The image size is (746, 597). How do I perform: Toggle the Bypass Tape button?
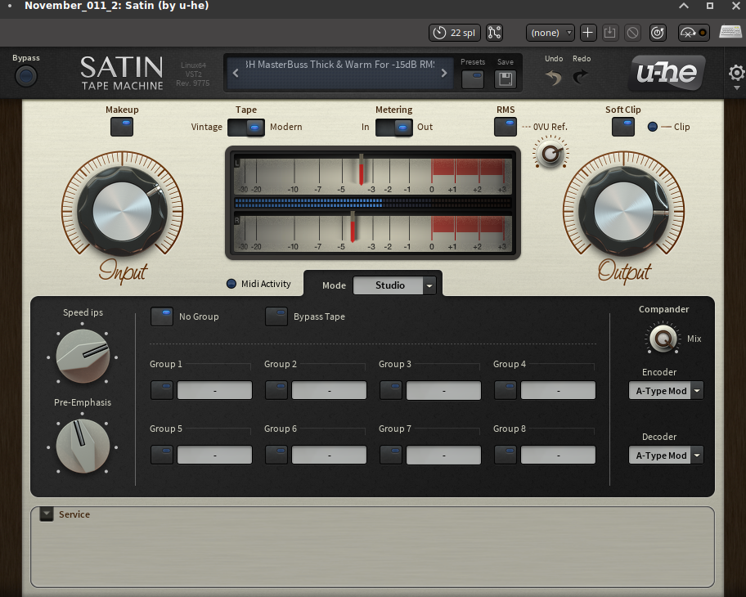point(276,316)
